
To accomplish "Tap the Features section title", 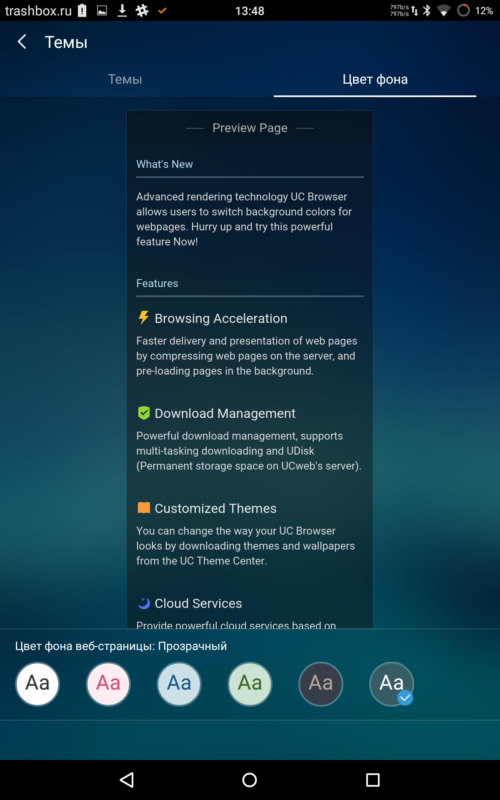I will pyautogui.click(x=157, y=283).
